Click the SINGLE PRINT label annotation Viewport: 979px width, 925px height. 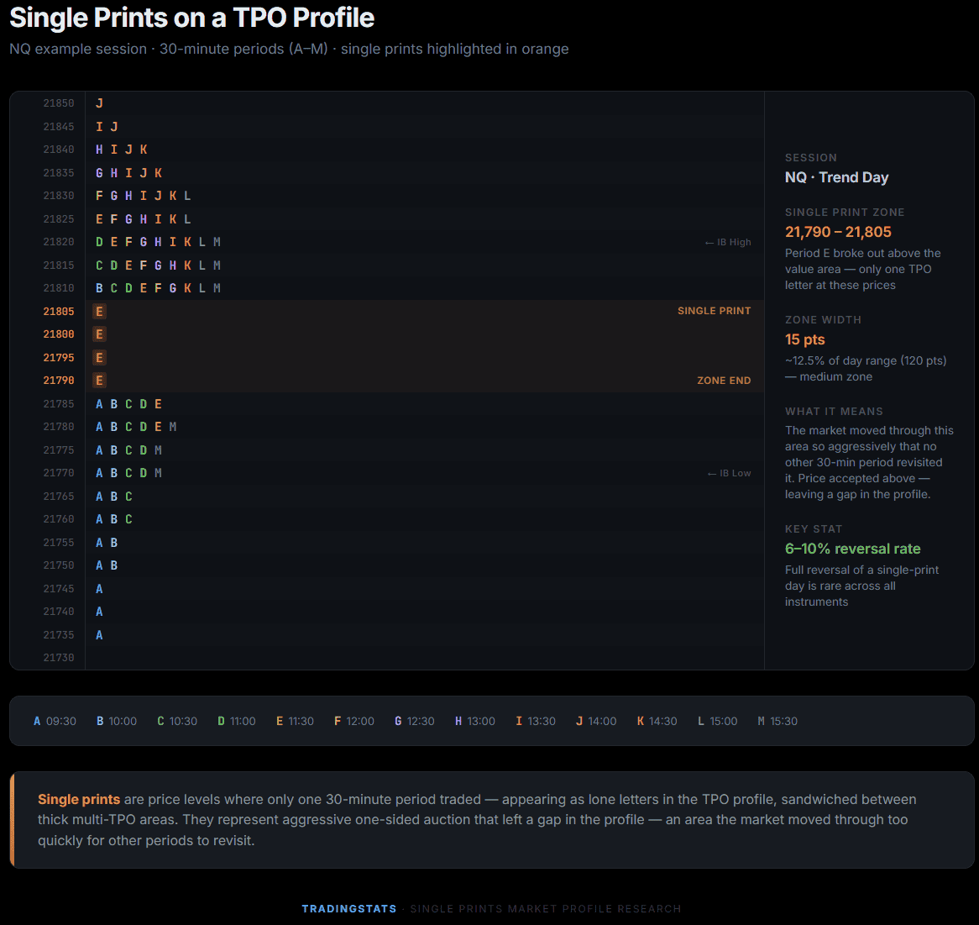[x=715, y=310]
